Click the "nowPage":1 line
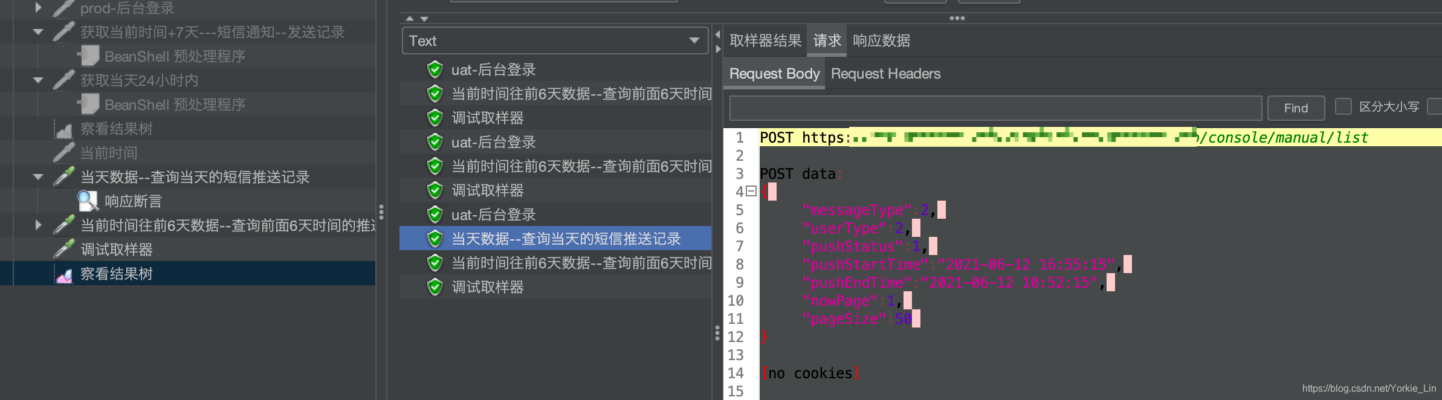This screenshot has width=1442, height=400. [856, 300]
